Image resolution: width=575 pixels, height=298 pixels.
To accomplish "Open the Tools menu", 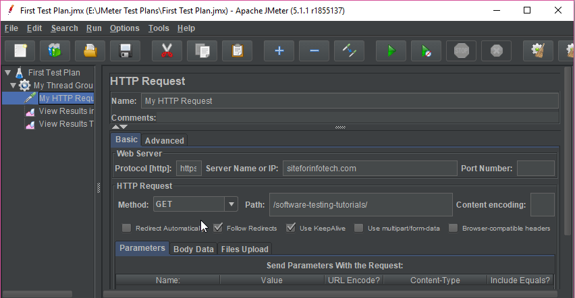I will click(x=159, y=28).
